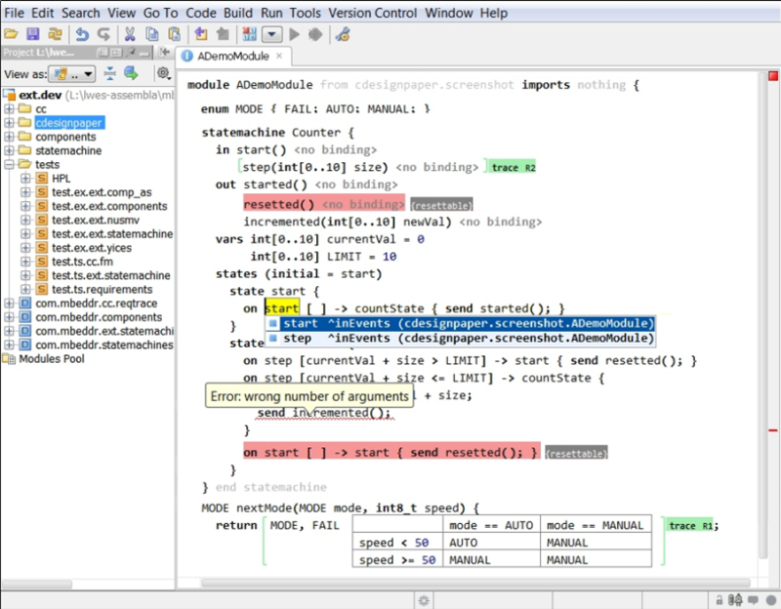This screenshot has width=781, height=609.
Task: Expand the statemachine folder node
Action: click(x=10, y=151)
